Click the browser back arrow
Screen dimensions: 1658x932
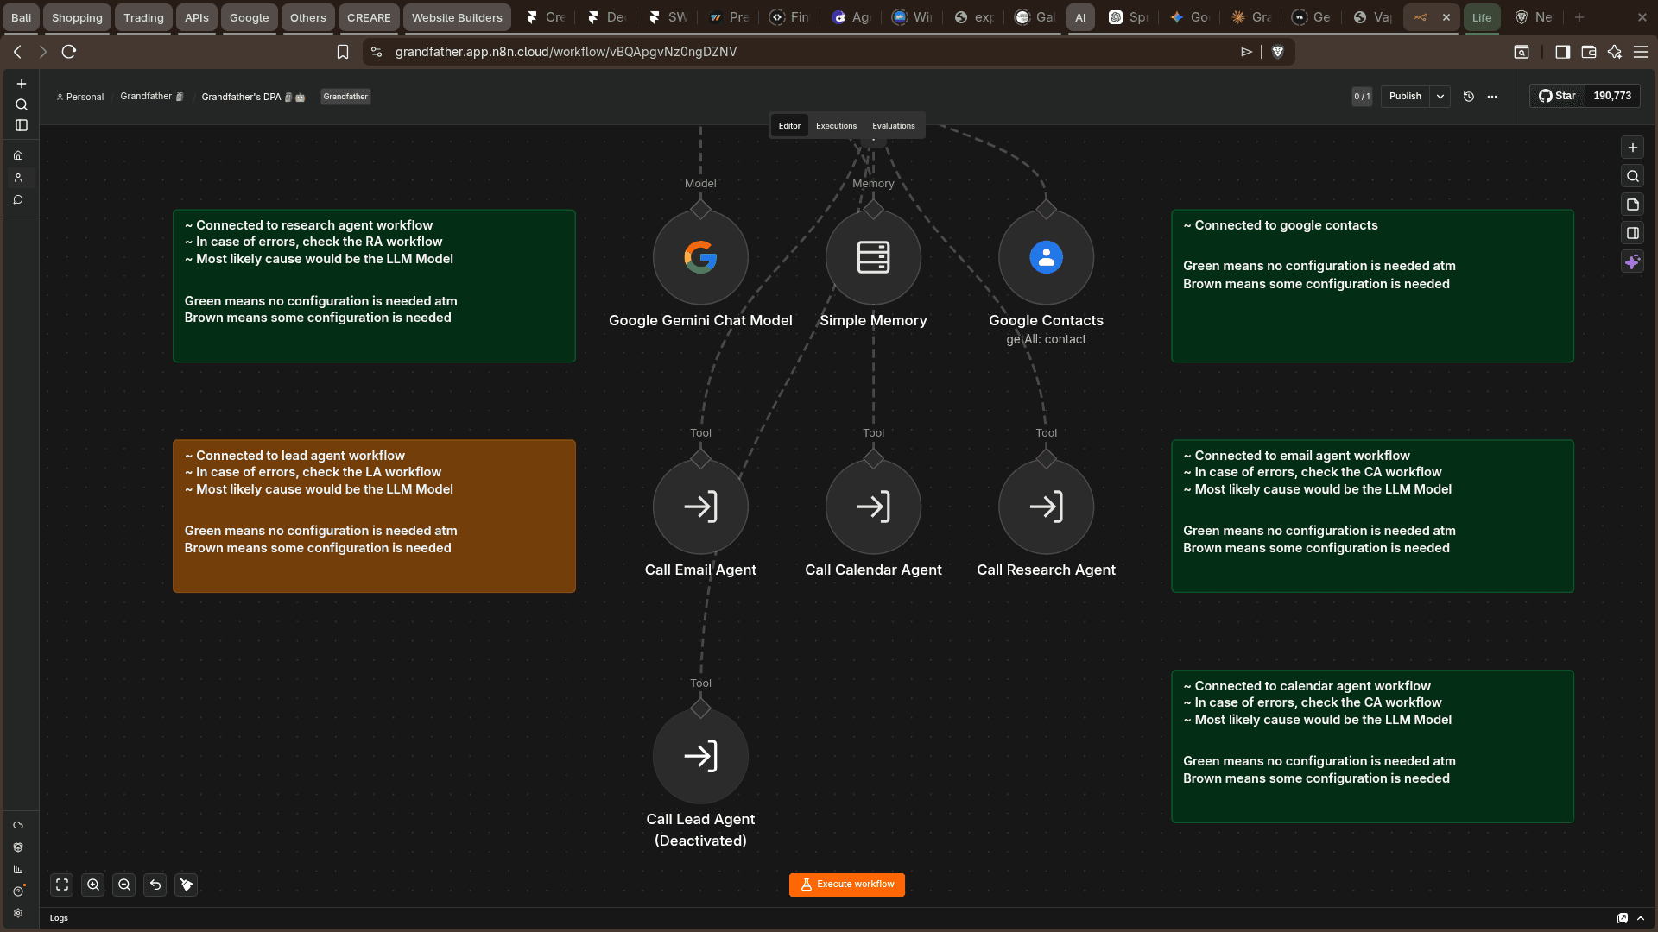pyautogui.click(x=17, y=52)
